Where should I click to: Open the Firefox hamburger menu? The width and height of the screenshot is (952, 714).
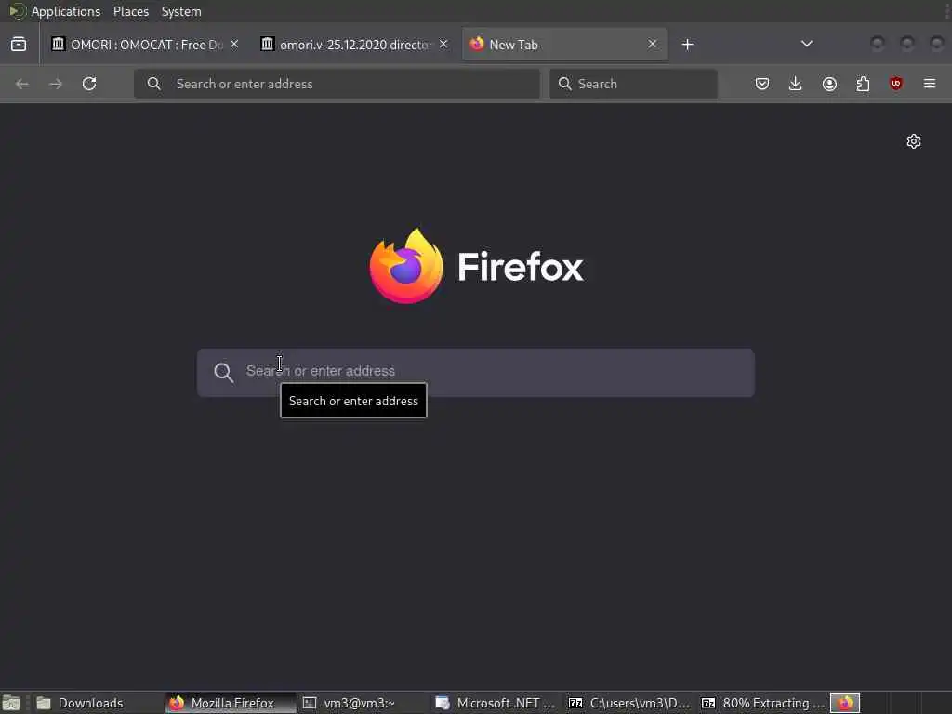[x=930, y=84]
